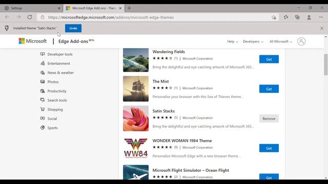Click the Social category icon
Screen dimensions: 328x184
43,118
